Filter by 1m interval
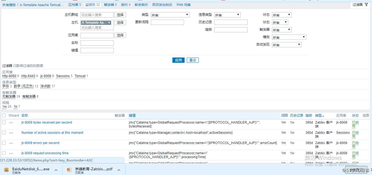The image size is (372, 175). click(4, 107)
